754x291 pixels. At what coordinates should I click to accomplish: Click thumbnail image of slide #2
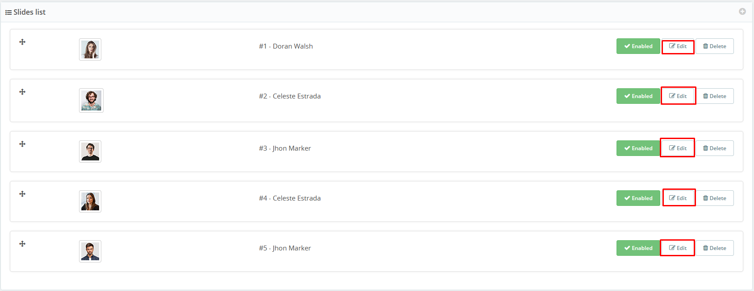click(91, 100)
